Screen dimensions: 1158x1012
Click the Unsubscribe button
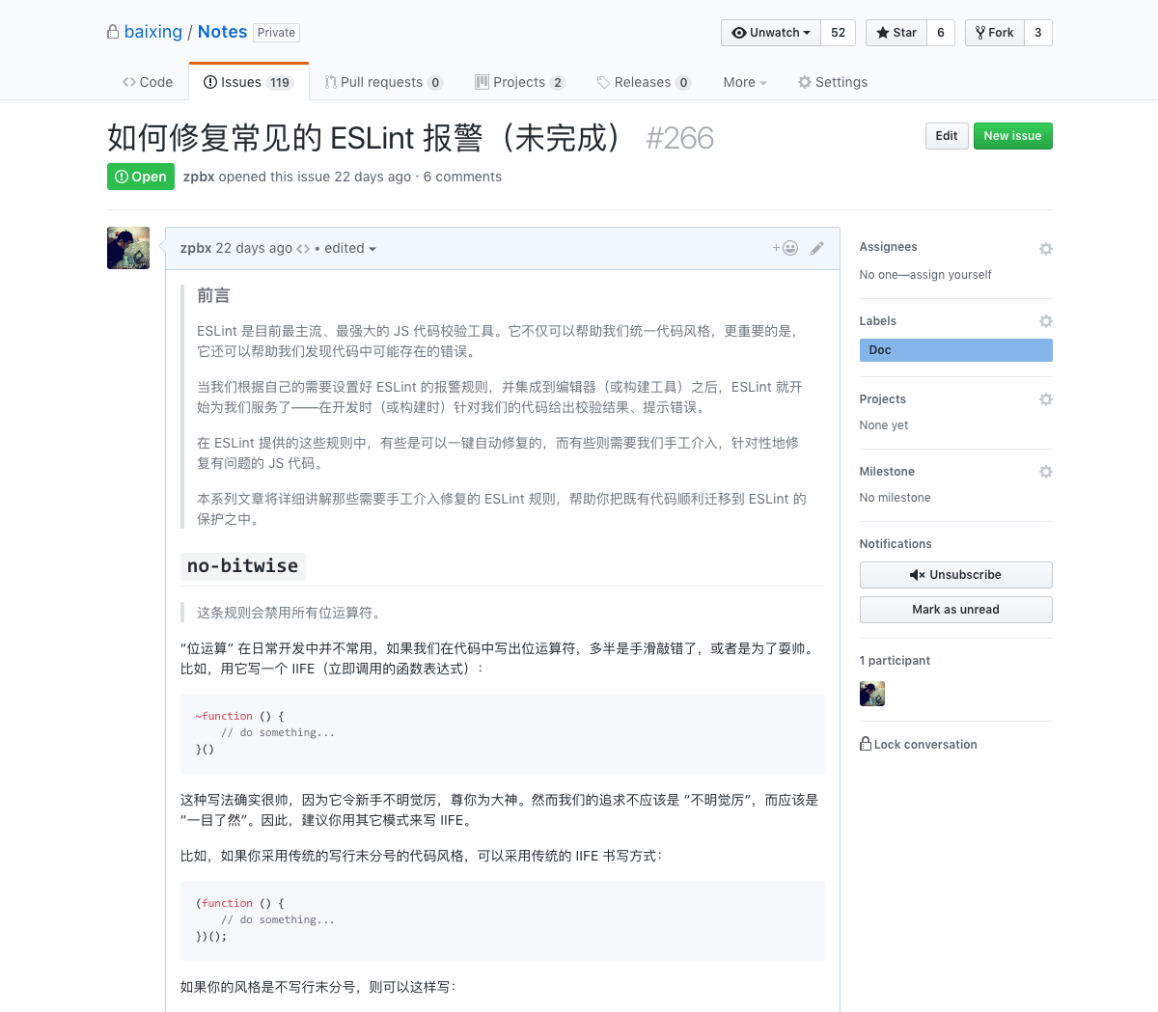pyautogui.click(x=956, y=575)
